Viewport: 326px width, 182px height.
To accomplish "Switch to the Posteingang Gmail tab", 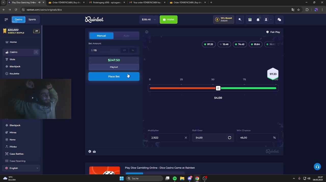I will 107,3.
